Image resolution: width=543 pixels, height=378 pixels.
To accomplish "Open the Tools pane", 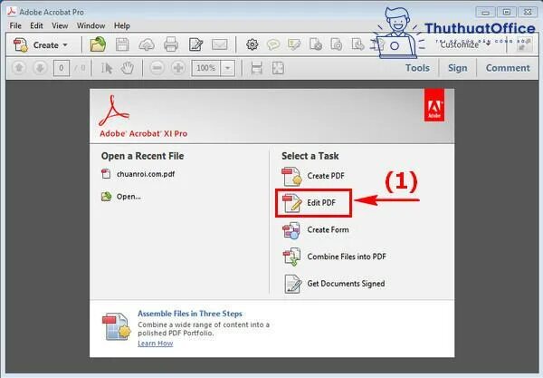I will point(417,68).
